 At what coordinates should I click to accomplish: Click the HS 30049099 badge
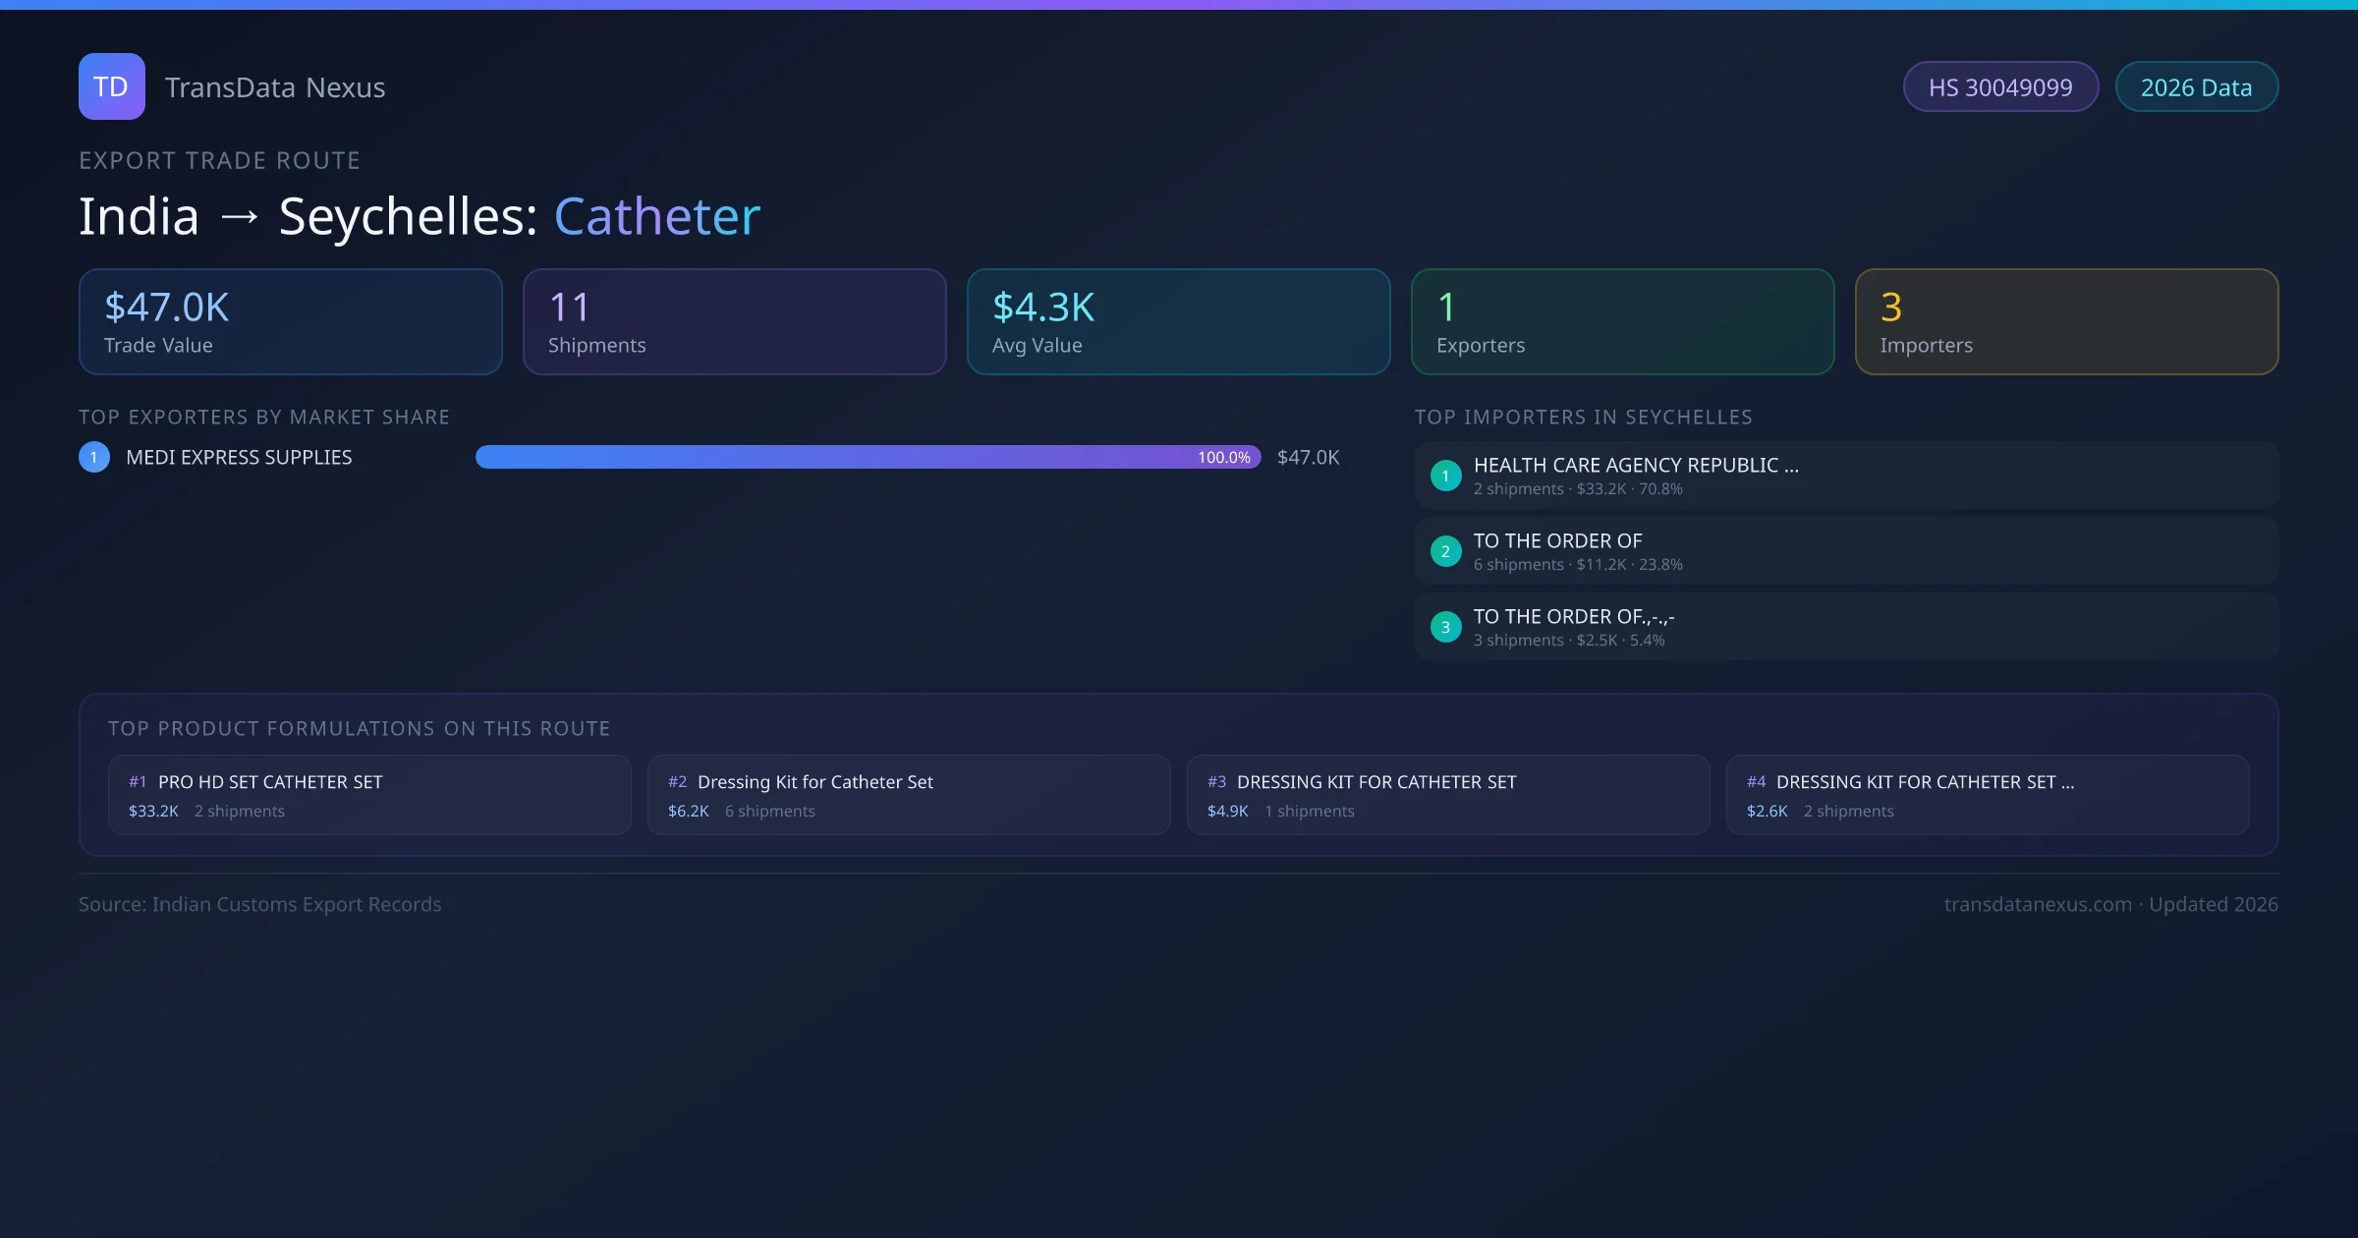[2000, 87]
